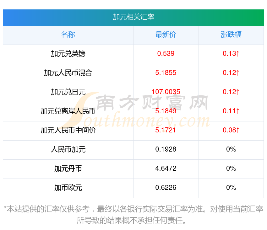Image resolution: width=267 pixels, height=230 pixels.
Task: Click the 0.12↑ change for 加元兑日元
Action: coord(231,92)
